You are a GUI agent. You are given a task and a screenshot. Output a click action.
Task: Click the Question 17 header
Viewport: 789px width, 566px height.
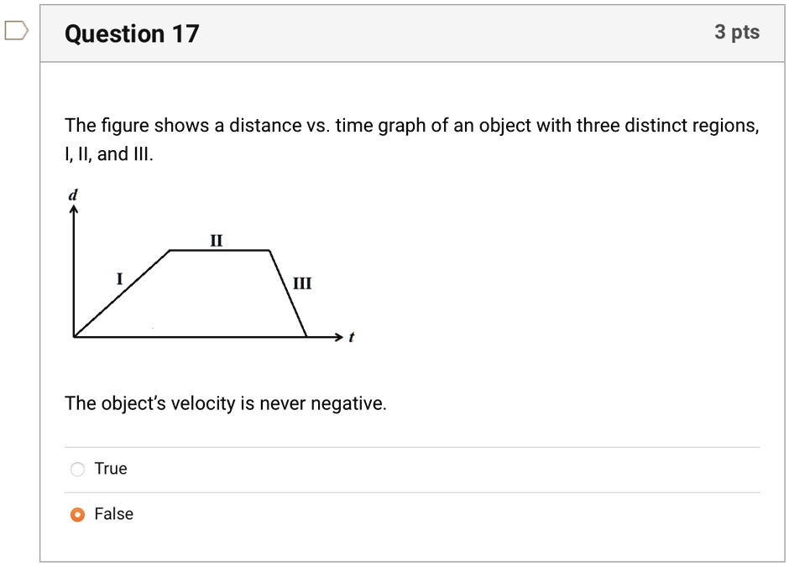pos(131,34)
